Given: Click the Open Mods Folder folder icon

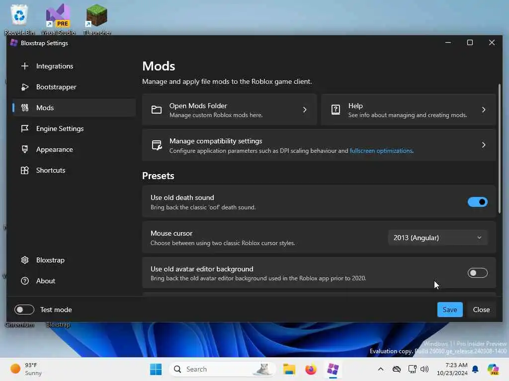Looking at the screenshot, I should [157, 110].
